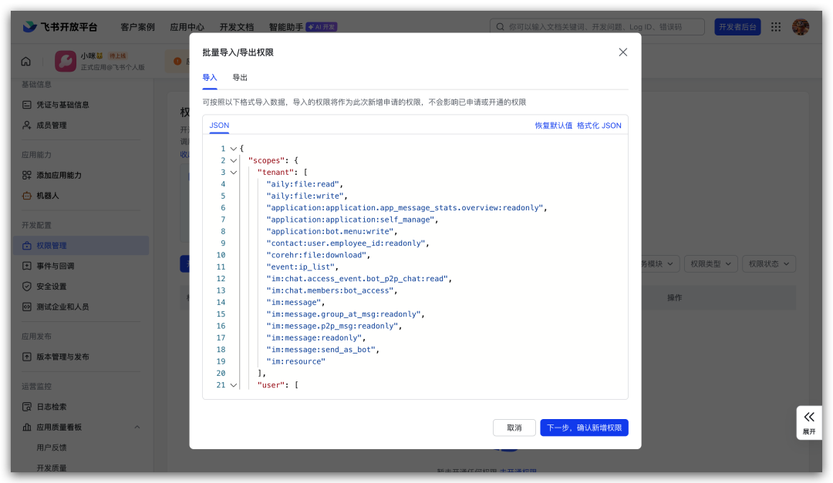The height and width of the screenshot is (483, 833).
Task: Close the batch import/export dialog
Action: click(623, 52)
